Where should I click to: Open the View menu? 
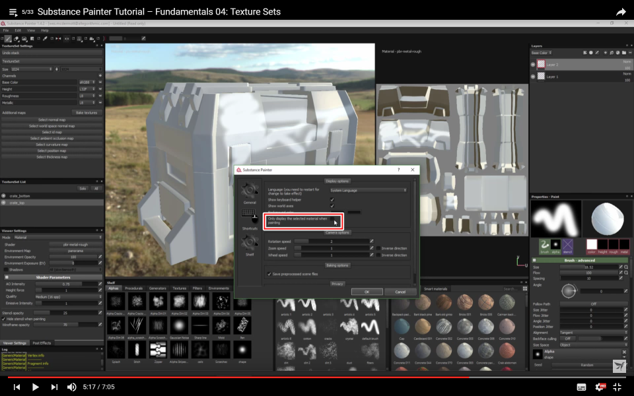tap(31, 30)
